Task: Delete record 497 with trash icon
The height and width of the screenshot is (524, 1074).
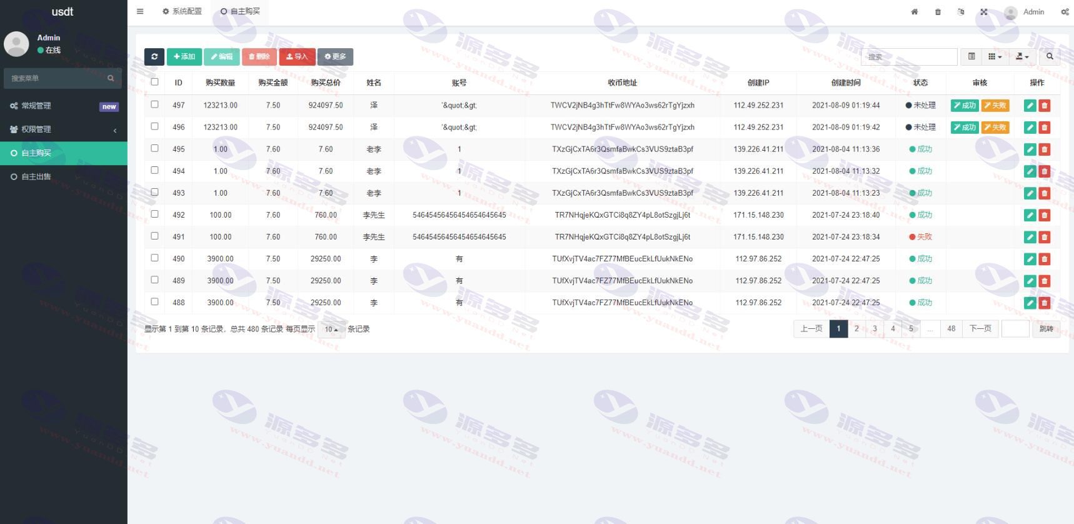Action: point(1044,106)
